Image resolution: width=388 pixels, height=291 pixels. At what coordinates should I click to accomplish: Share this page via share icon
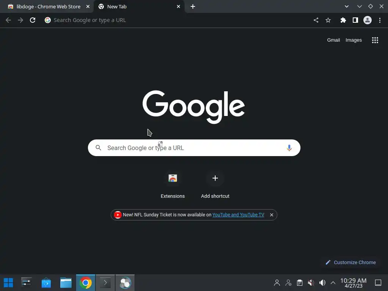(x=316, y=20)
